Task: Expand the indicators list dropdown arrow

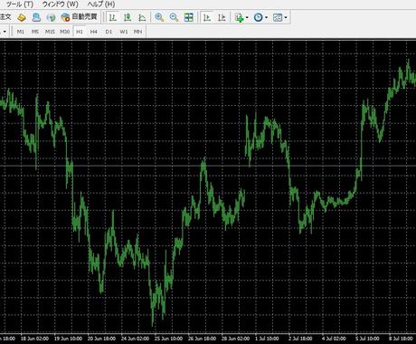Action: coord(247,17)
